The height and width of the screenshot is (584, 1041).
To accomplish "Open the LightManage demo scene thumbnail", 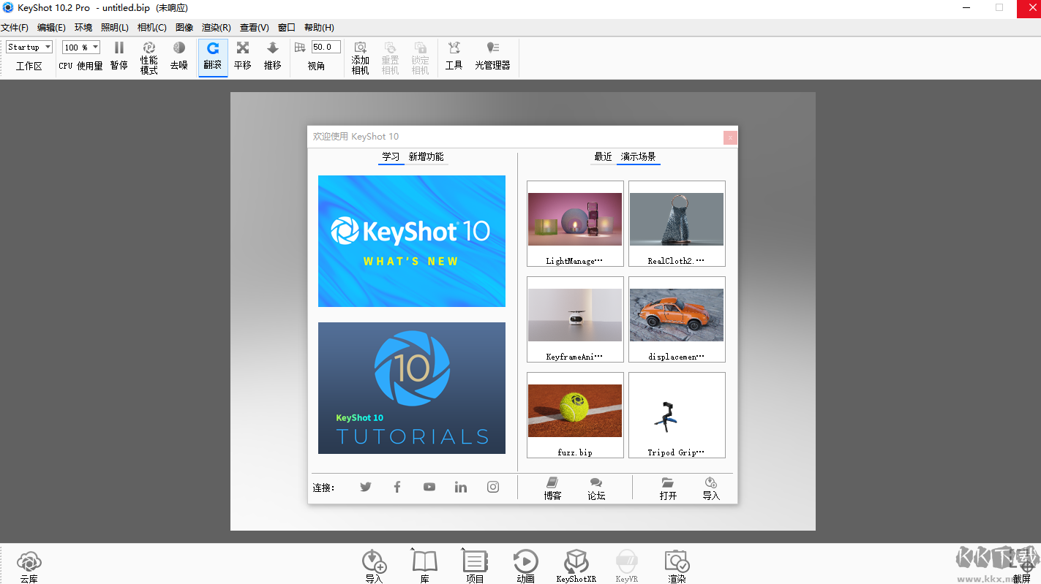I will click(x=575, y=224).
